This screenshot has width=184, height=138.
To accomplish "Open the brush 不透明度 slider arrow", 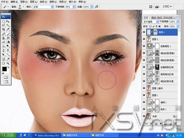I will click(74, 7).
